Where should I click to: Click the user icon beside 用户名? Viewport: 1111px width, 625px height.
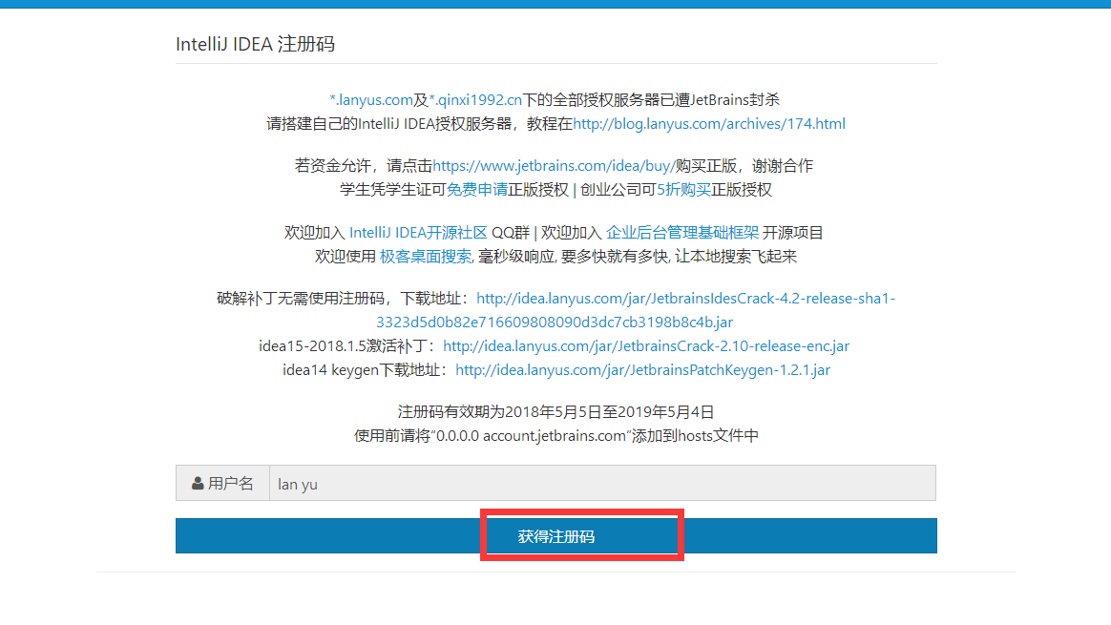(198, 483)
